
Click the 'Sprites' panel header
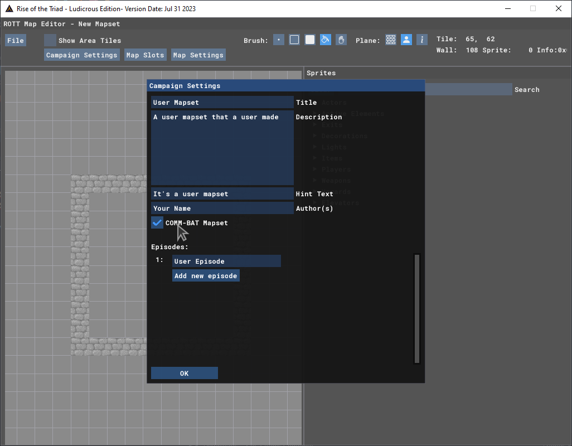click(321, 73)
